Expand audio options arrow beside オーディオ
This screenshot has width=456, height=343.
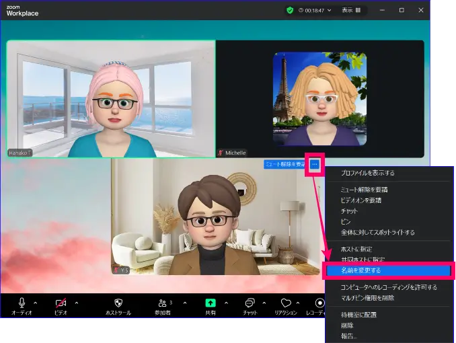tap(35, 303)
